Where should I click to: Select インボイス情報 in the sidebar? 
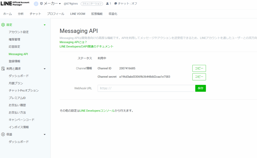(19, 127)
